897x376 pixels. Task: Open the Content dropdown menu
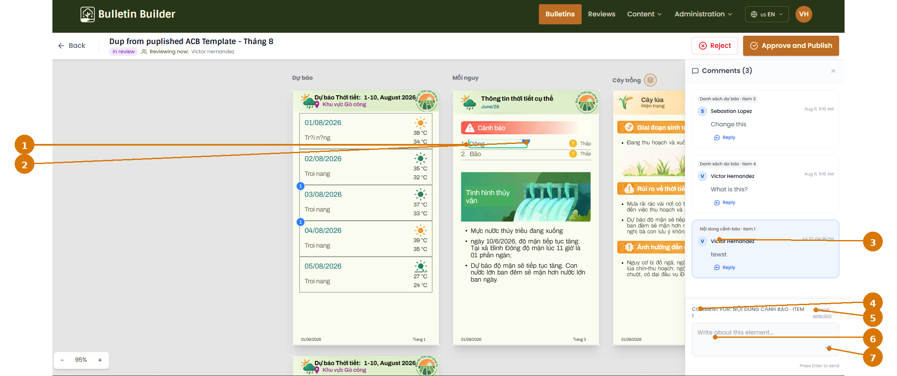pyautogui.click(x=645, y=14)
